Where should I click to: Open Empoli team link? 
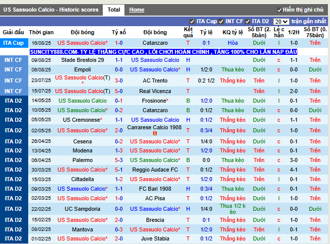click(x=83, y=69)
